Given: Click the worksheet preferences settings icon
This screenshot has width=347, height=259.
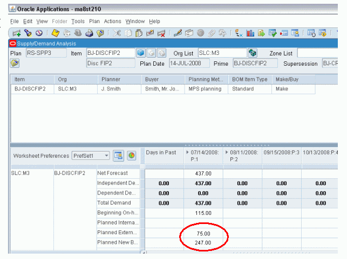Looking at the screenshot, I should click(x=119, y=156).
